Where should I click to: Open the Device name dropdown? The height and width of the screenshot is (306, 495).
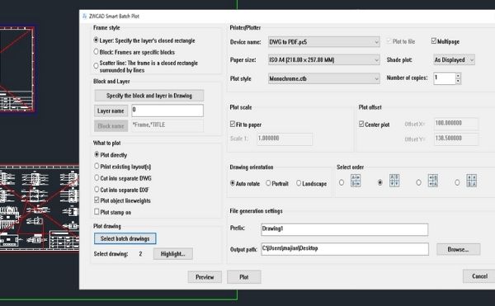324,42
